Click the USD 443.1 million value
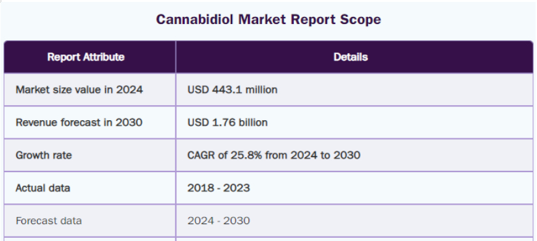This screenshot has height=241, width=537. point(232,90)
